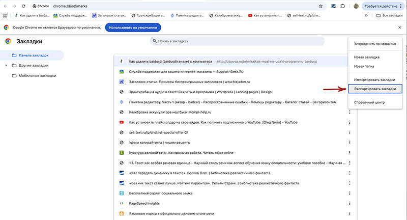The image size is (407, 220).
Task: Open sell-text.ru bookmark in bookmarks bar
Action: 304,16
